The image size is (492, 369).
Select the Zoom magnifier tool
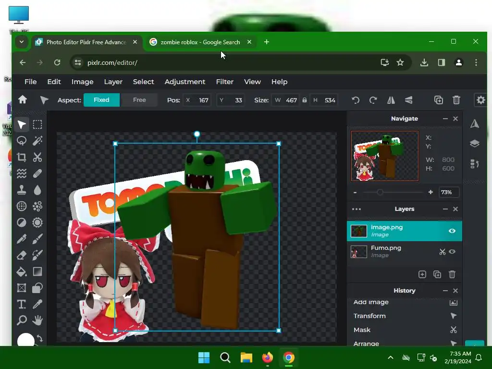[x=21, y=320]
